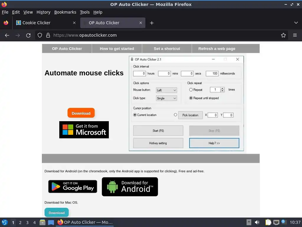
Task: Open the Help menu
Action: tap(98, 12)
